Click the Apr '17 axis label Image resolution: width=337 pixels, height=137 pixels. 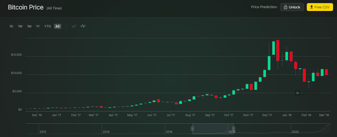point(113,115)
